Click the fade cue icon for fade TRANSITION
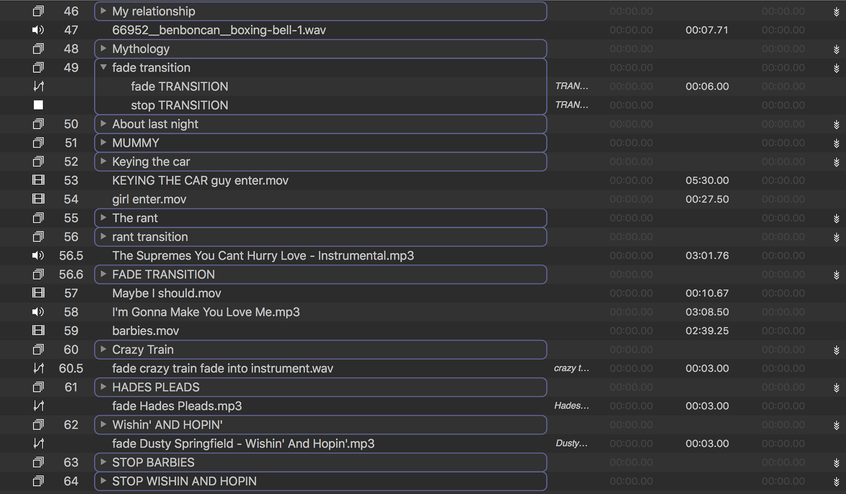Screen dimensions: 846x494 coord(38,86)
